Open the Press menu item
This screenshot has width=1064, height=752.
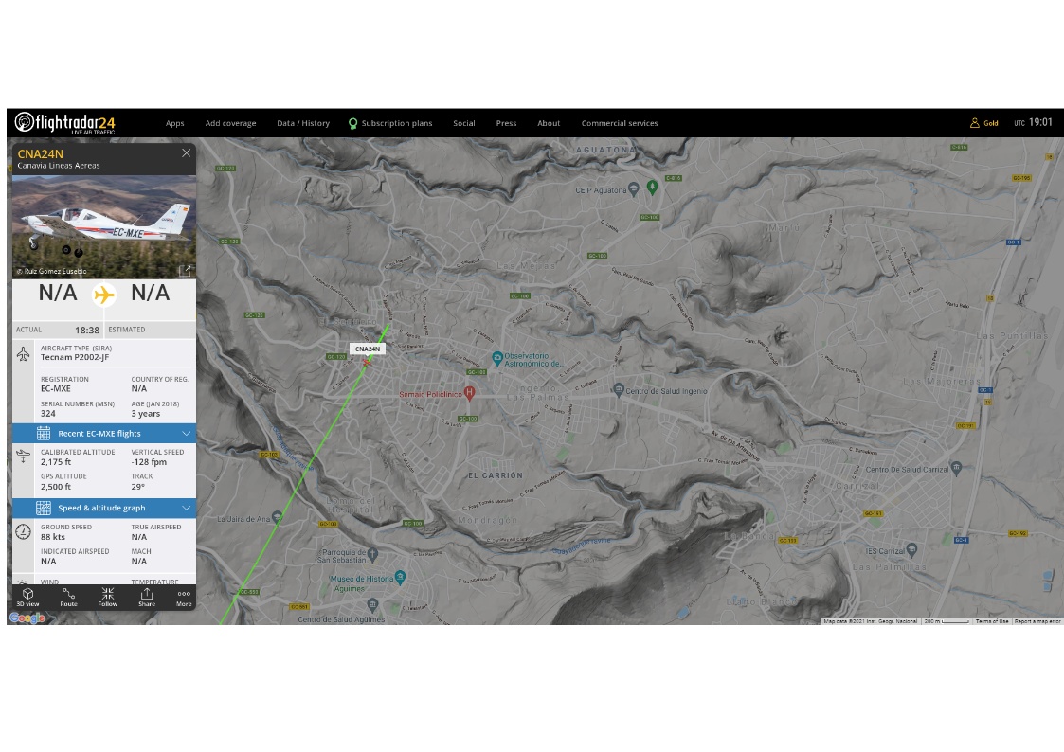(x=506, y=123)
